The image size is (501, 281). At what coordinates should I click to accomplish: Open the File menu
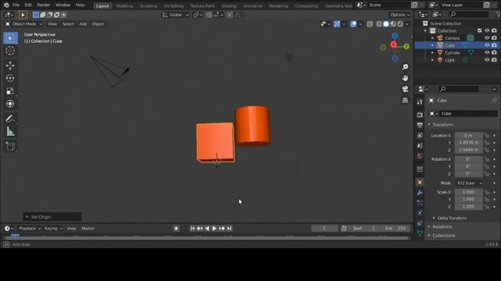[16, 5]
